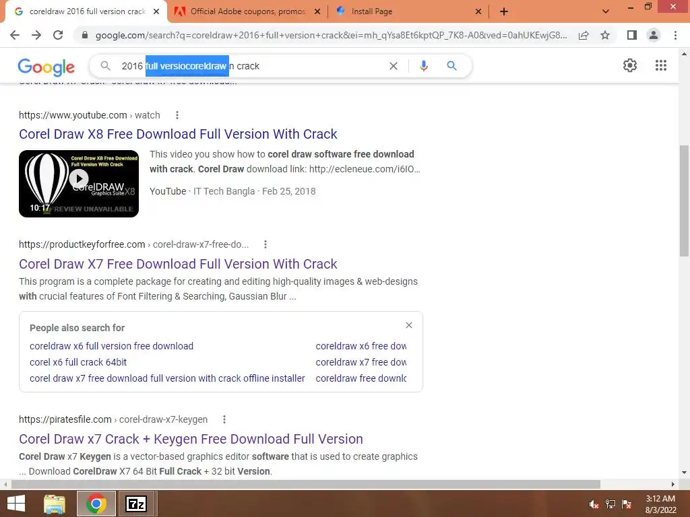Image resolution: width=690 pixels, height=517 pixels.
Task: Open options for piratesfile result
Action: (224, 419)
